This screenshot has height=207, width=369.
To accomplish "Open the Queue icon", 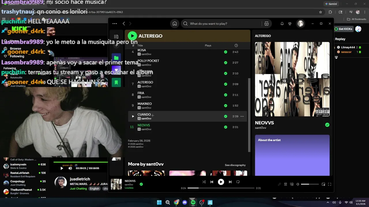I will coord(285,184).
